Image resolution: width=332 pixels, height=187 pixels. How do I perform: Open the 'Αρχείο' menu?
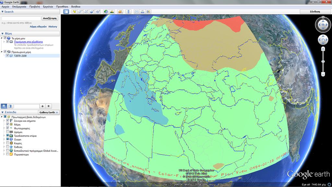pos(5,6)
